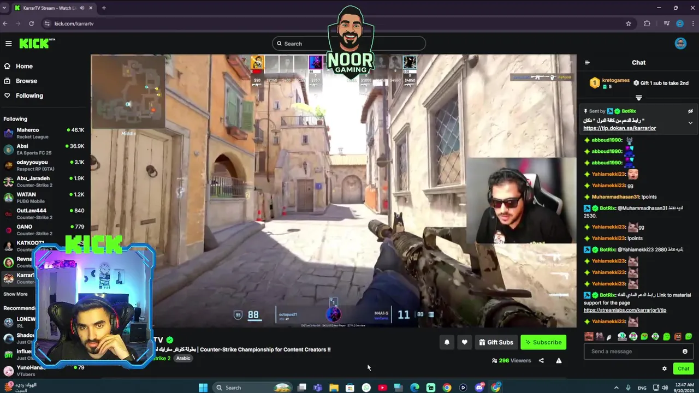
Task: Show hidden system tray icons
Action: tap(617, 388)
